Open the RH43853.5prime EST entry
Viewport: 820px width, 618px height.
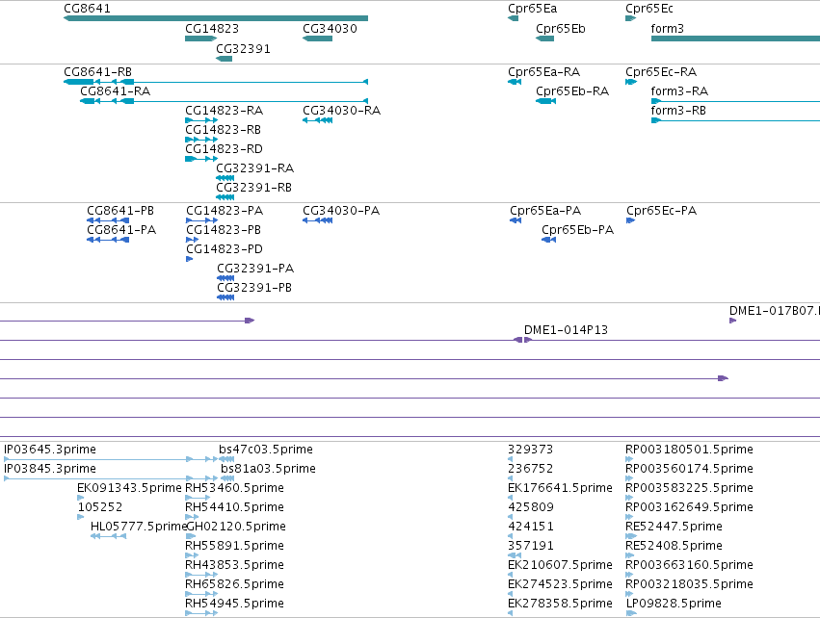[234, 566]
